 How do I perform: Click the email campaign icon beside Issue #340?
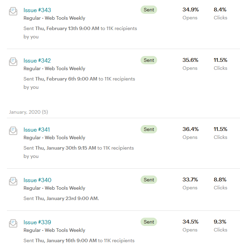(x=13, y=181)
